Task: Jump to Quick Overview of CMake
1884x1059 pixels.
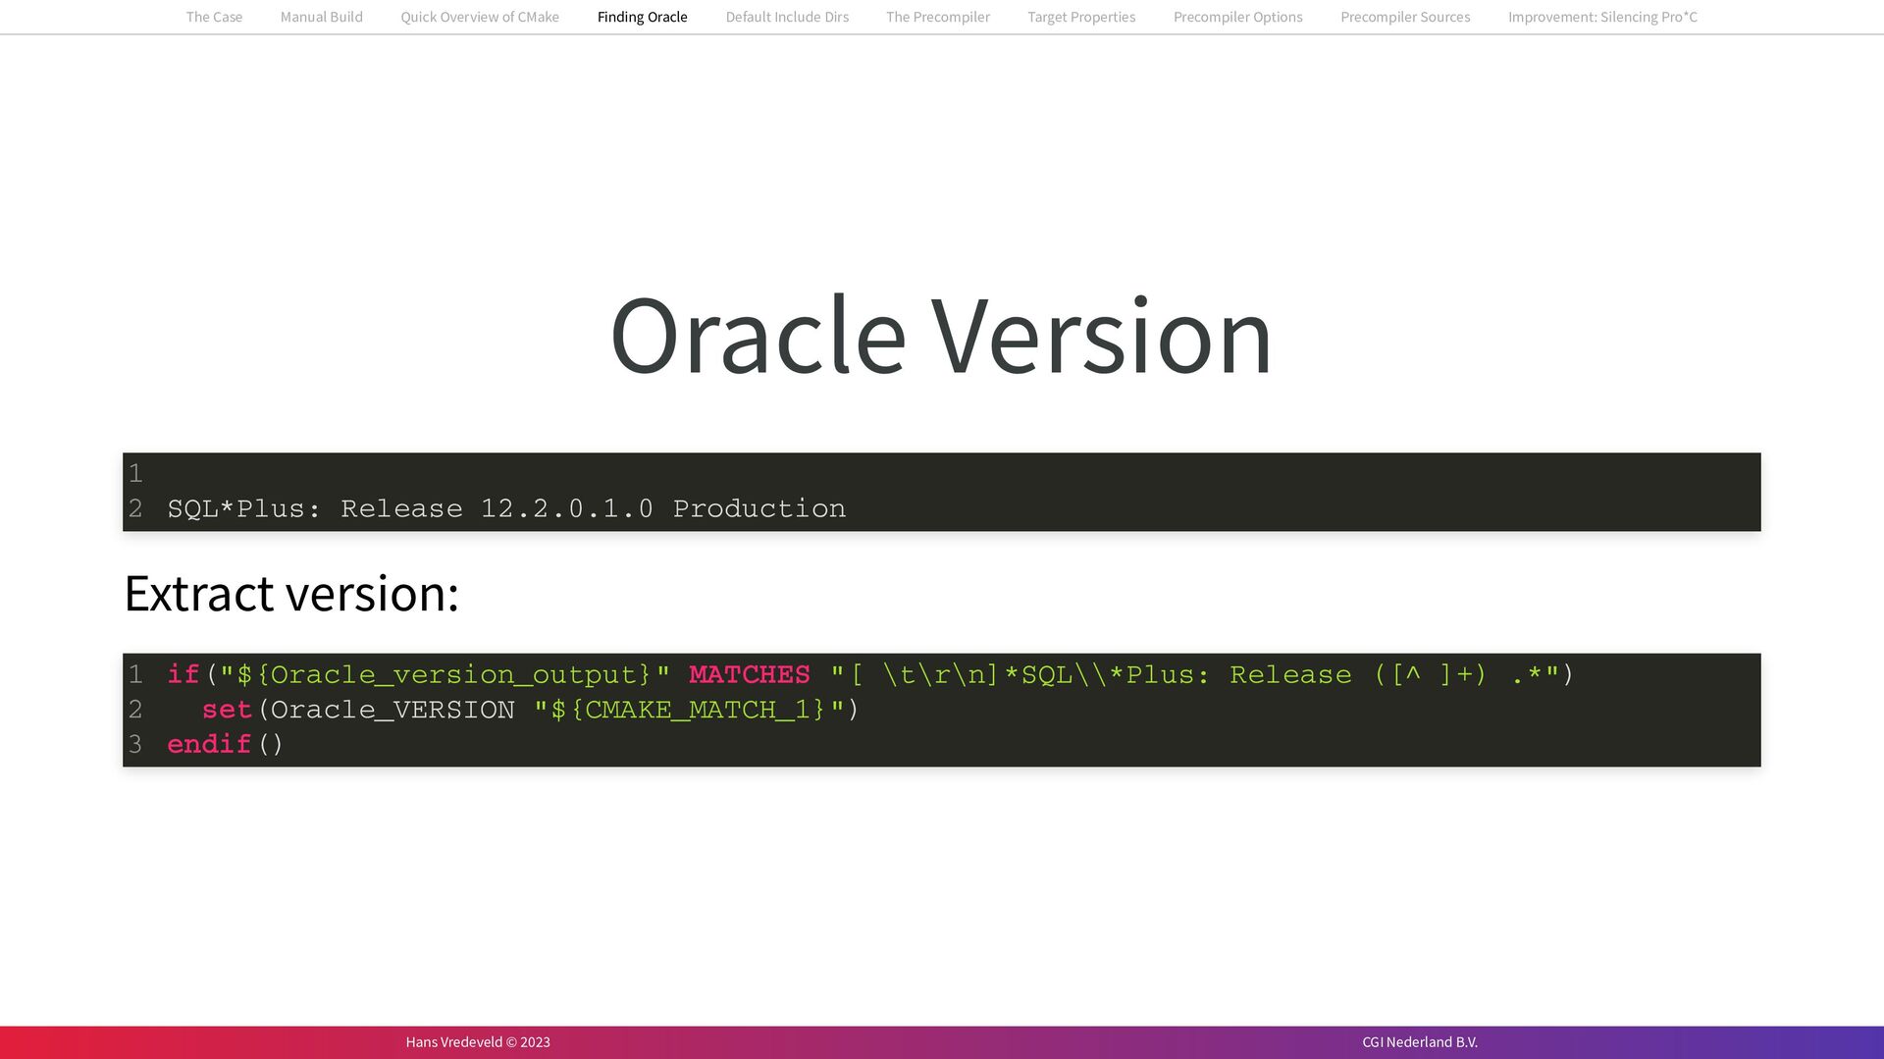Action: click(x=480, y=17)
